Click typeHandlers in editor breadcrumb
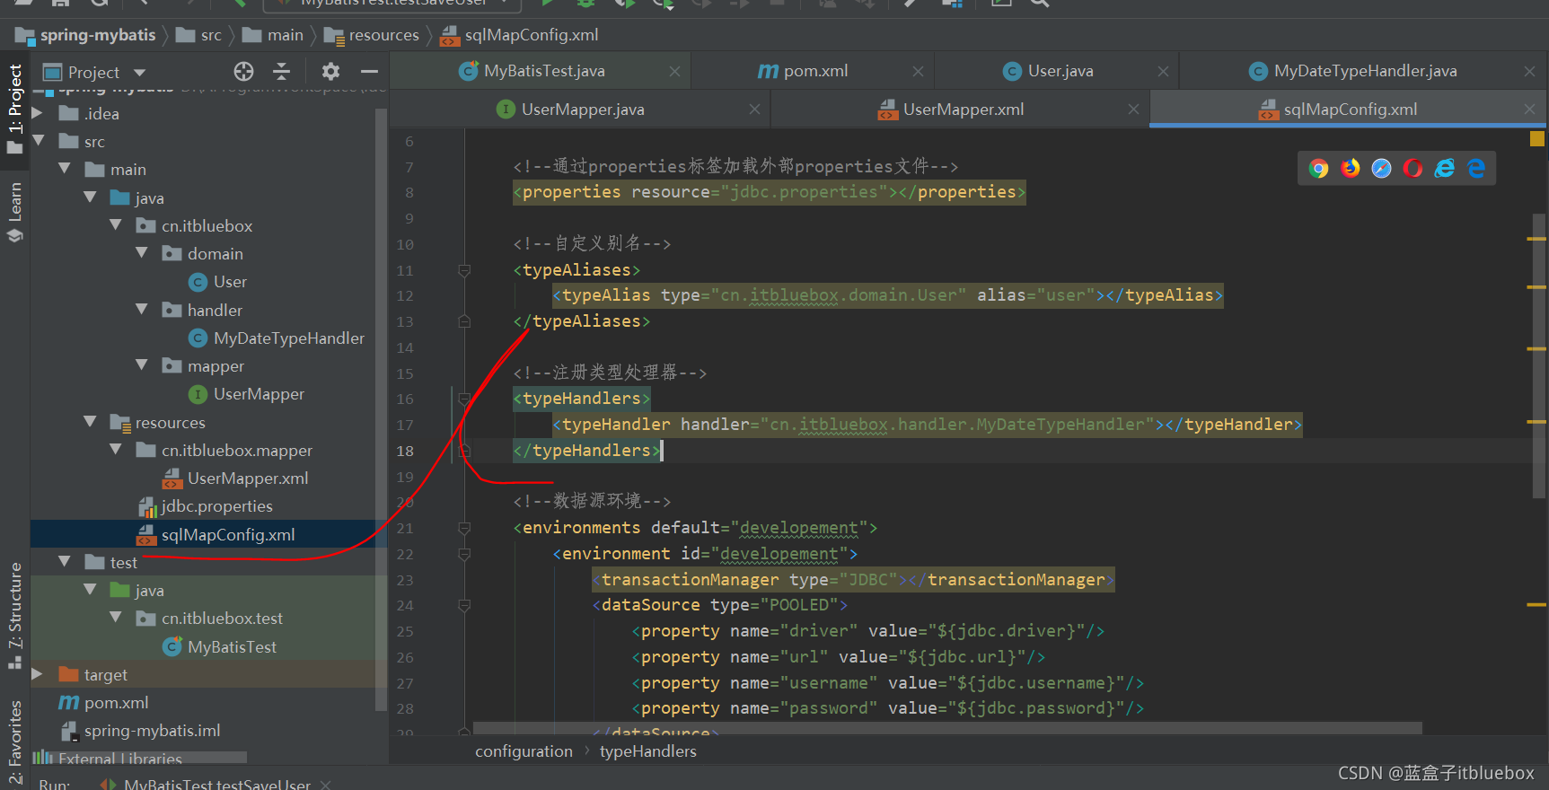The image size is (1549, 790). point(647,751)
